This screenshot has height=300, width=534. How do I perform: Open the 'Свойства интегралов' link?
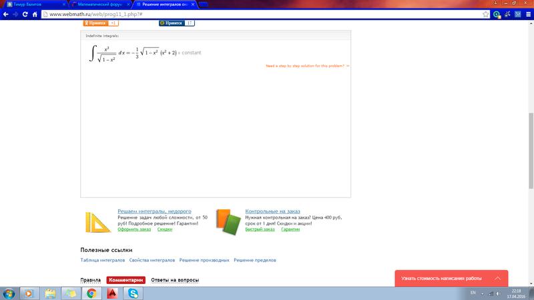tap(152, 260)
